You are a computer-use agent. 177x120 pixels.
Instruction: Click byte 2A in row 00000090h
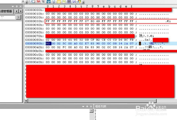coord(126,43)
